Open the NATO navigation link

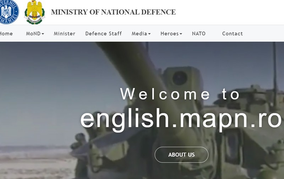199,34
